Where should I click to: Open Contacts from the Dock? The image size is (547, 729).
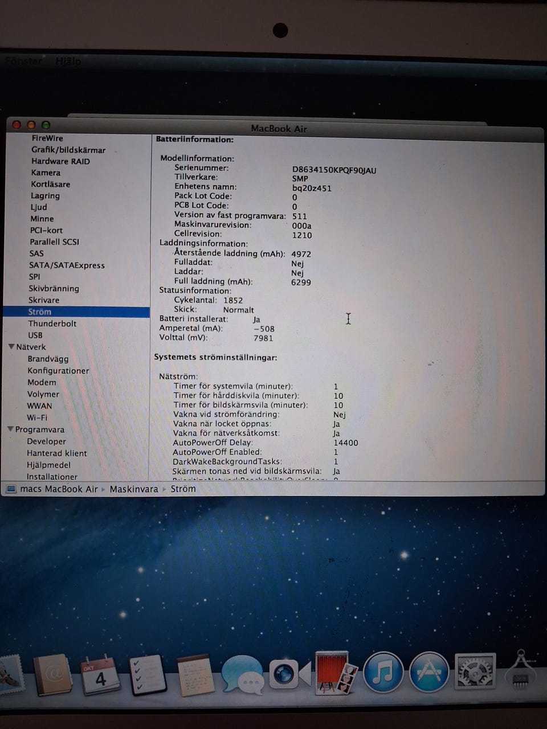[53, 675]
